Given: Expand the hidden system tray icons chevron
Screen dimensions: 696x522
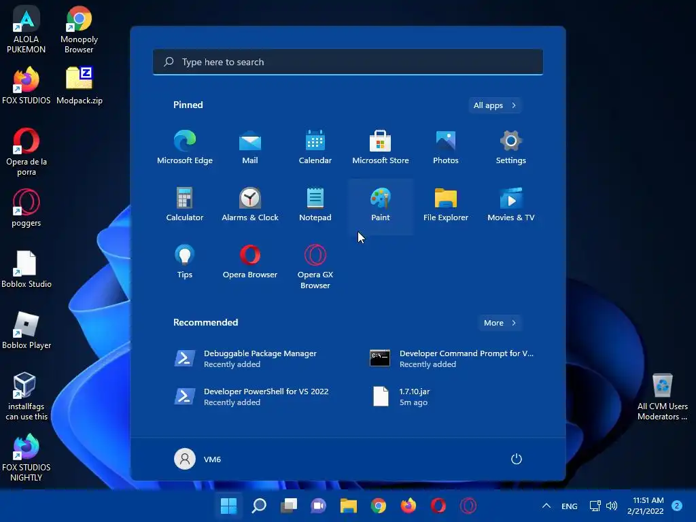Looking at the screenshot, I should coord(546,506).
